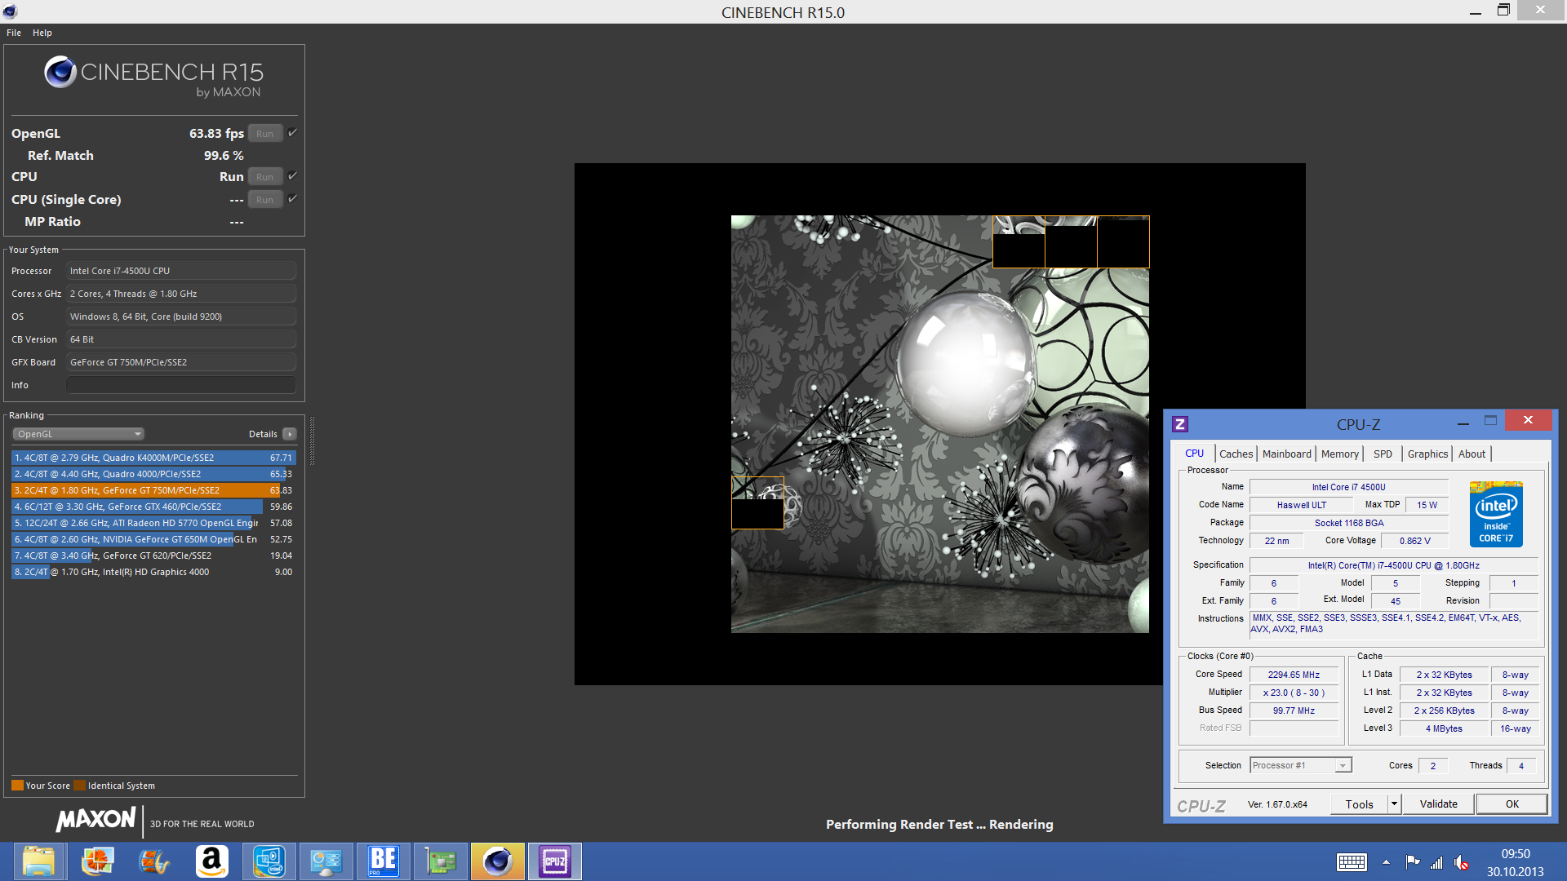Expand the CPU-Z Tools dropdown arrow
Screen dimensions: 1567x881
(x=1394, y=804)
